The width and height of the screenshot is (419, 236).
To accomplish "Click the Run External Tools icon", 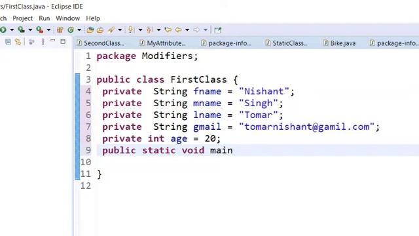I will point(39,29).
